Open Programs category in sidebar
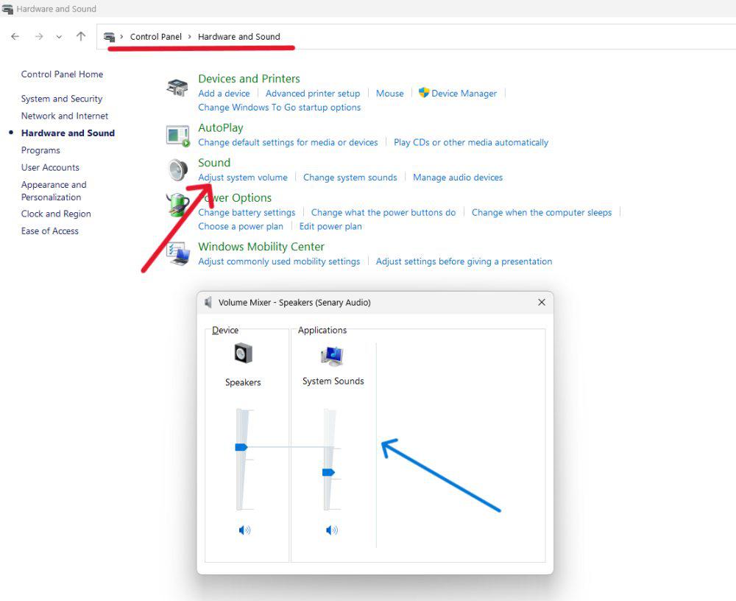The image size is (736, 601). coord(40,150)
